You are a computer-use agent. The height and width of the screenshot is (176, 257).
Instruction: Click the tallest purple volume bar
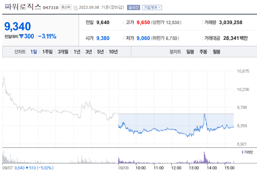pyautogui.click(x=204, y=157)
